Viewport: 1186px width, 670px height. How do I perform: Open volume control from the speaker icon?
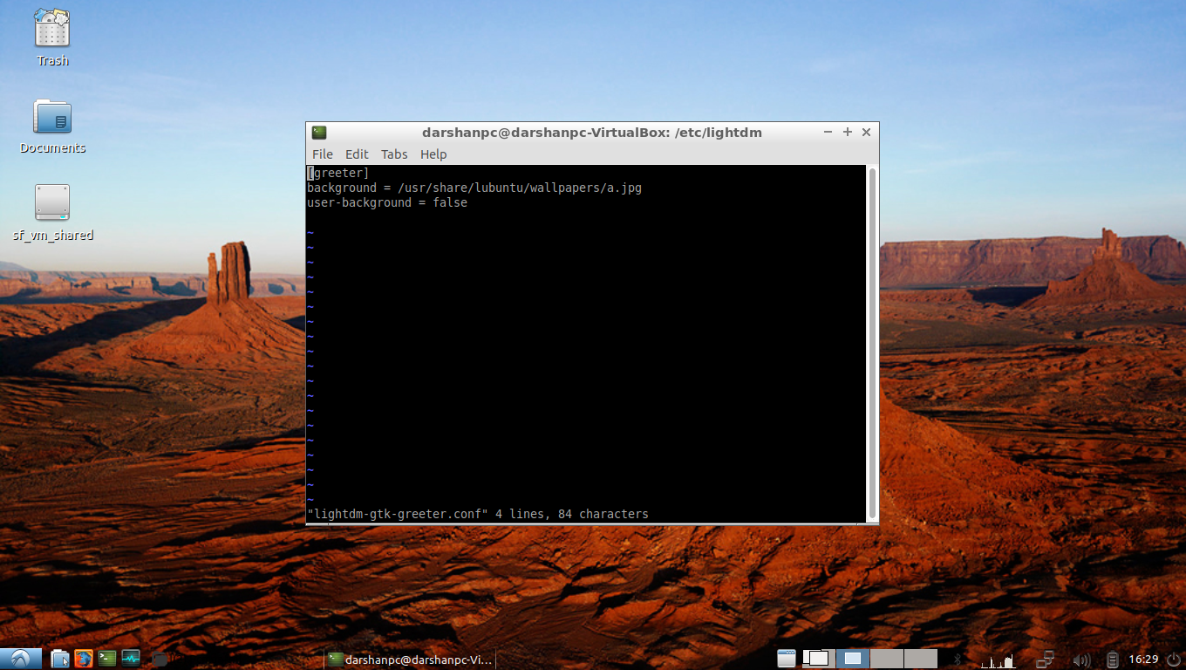pos(1082,659)
